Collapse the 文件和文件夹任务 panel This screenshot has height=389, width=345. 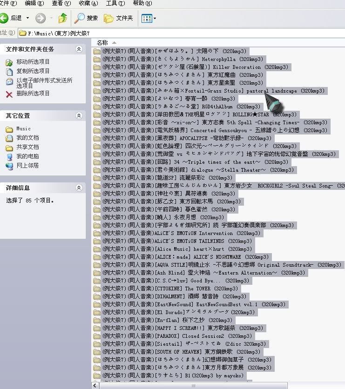(x=79, y=49)
